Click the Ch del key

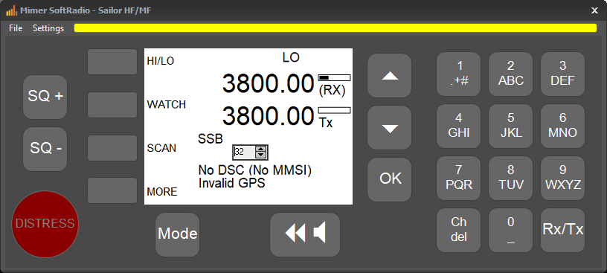click(459, 231)
